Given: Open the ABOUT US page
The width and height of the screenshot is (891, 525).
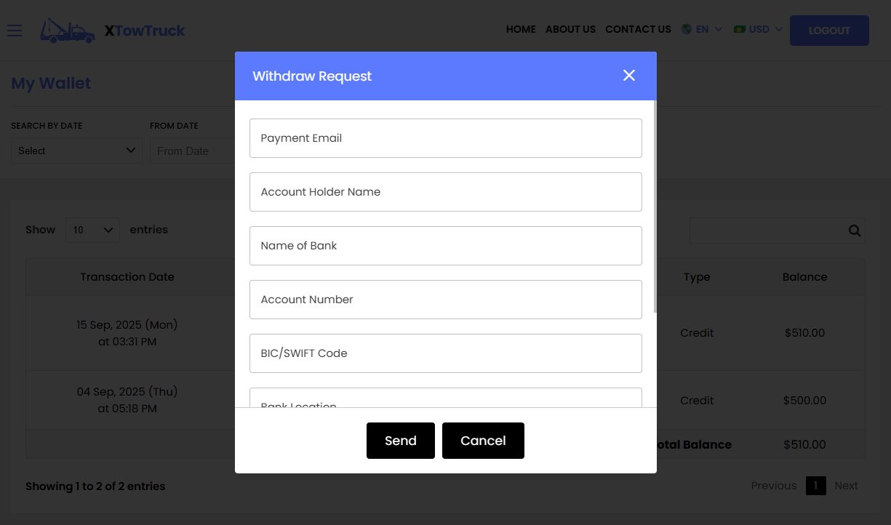Looking at the screenshot, I should click(570, 30).
